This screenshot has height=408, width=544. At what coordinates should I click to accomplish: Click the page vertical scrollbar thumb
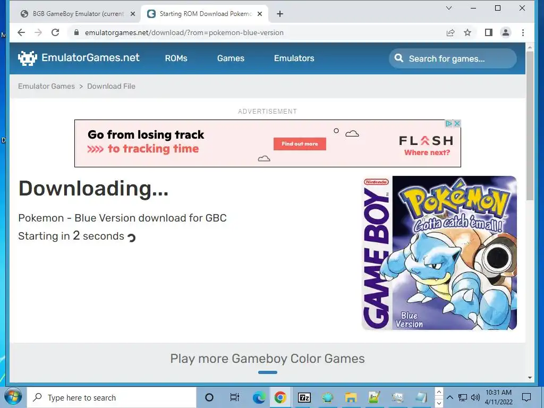[530, 125]
